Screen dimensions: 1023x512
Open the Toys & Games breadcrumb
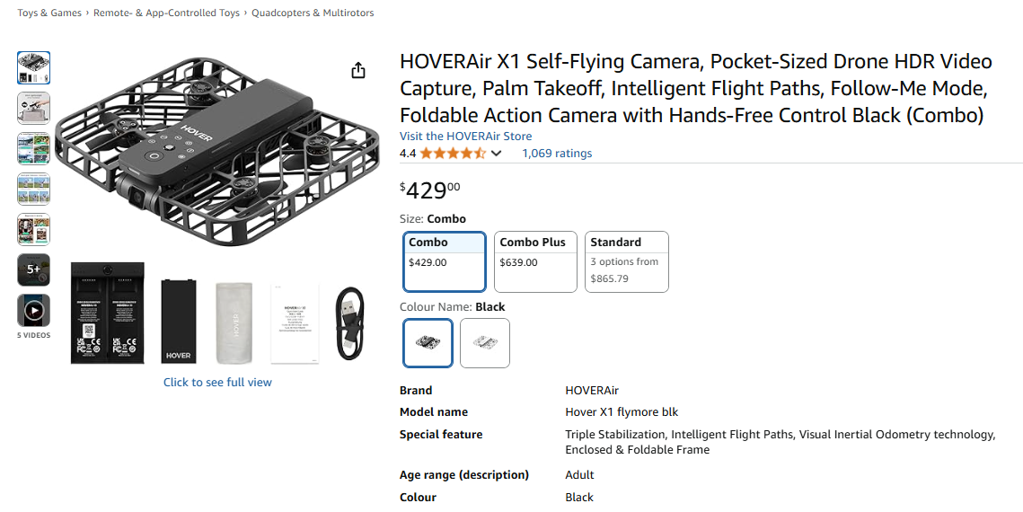click(x=49, y=13)
